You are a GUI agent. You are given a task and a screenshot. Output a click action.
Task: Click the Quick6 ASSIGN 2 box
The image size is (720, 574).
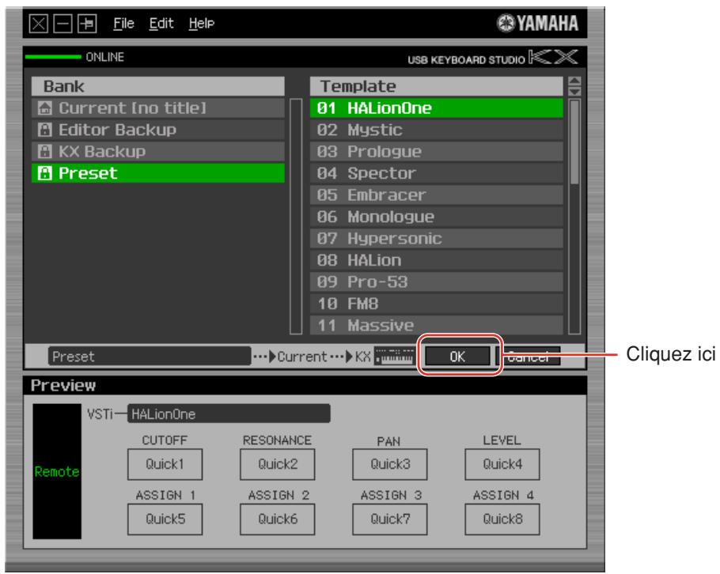[278, 519]
